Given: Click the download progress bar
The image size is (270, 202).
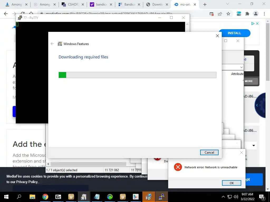Looking at the screenshot, I should pos(137,75).
